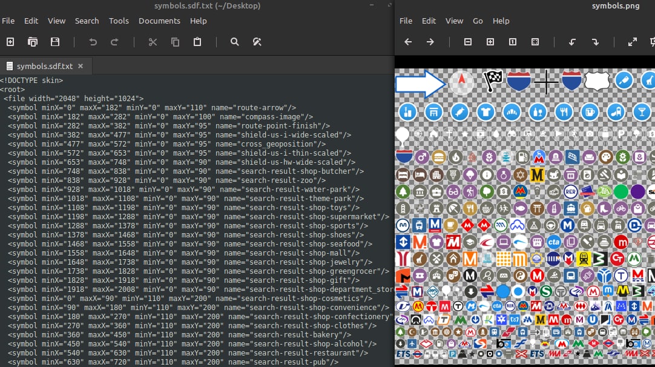The width and height of the screenshot is (655, 367).
Task: Save the symbols.sdf.txt document
Action: 54,42
